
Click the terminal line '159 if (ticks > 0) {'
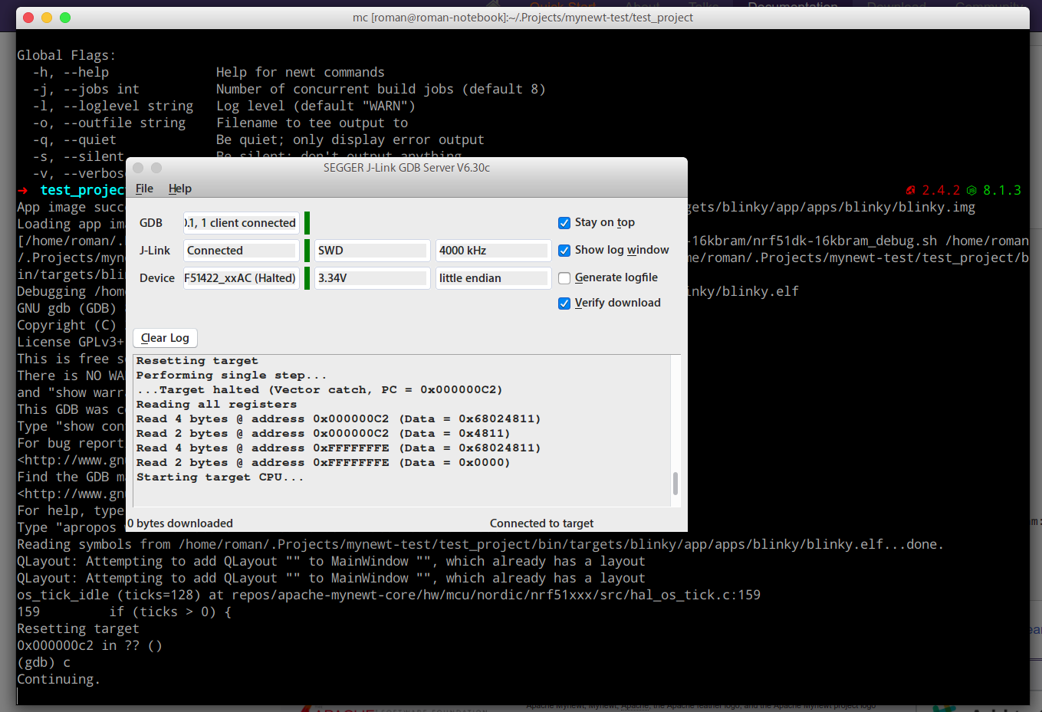124,612
